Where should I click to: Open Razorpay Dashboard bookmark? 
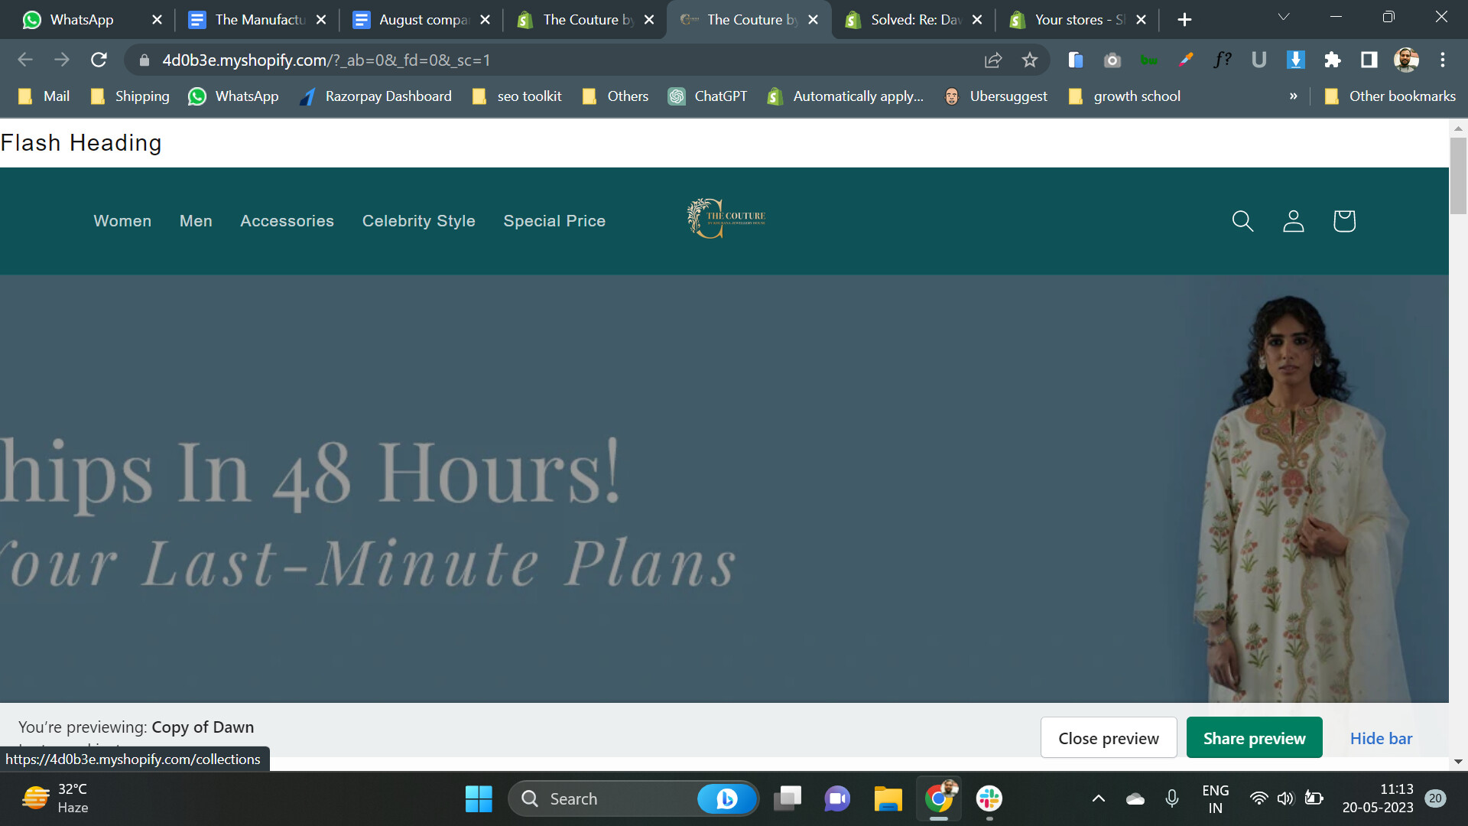click(375, 96)
